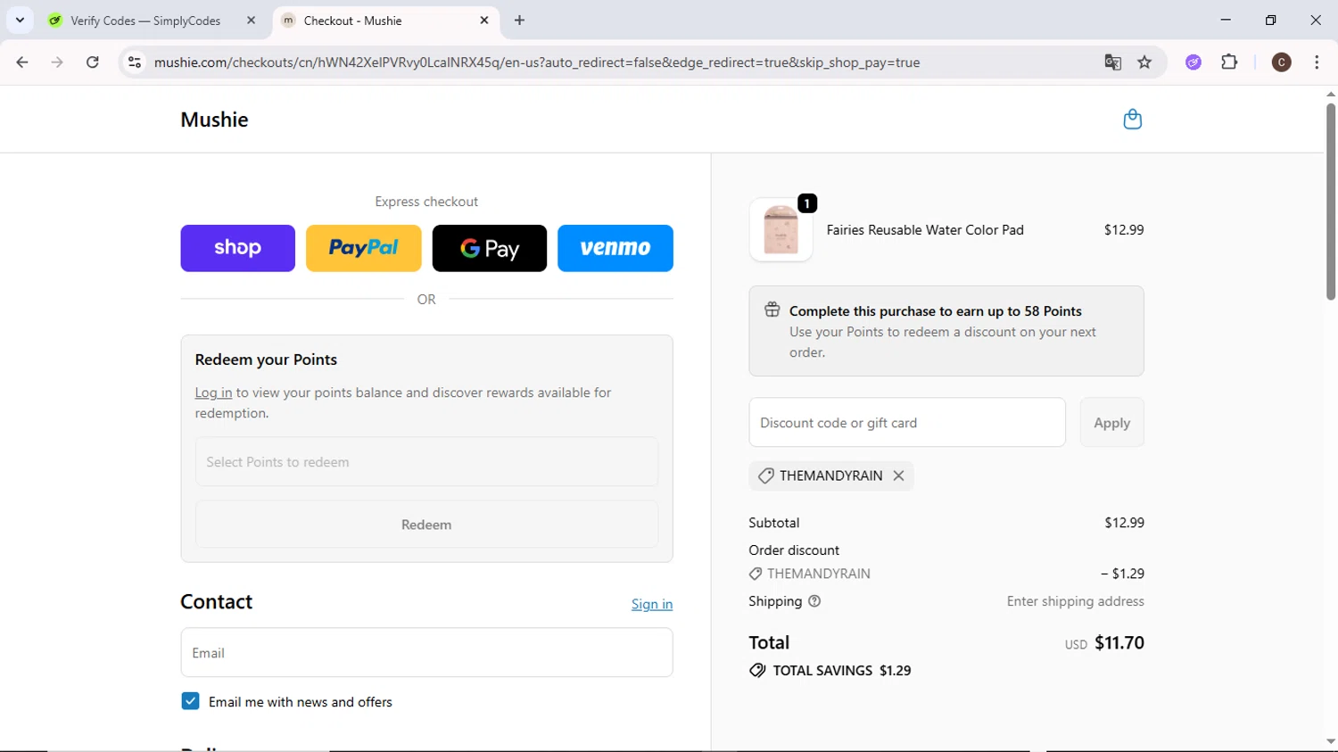Image resolution: width=1338 pixels, height=752 pixels.
Task: Minimize the Chrome window
Action: [x=1226, y=20]
